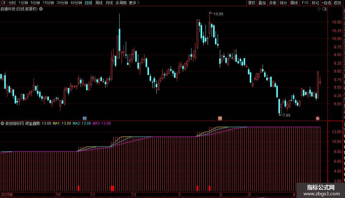Open the 多周期 multi-period view
345x198 pixels.
[121, 3]
